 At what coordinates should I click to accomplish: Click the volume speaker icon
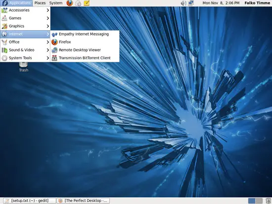[x=183, y=3]
